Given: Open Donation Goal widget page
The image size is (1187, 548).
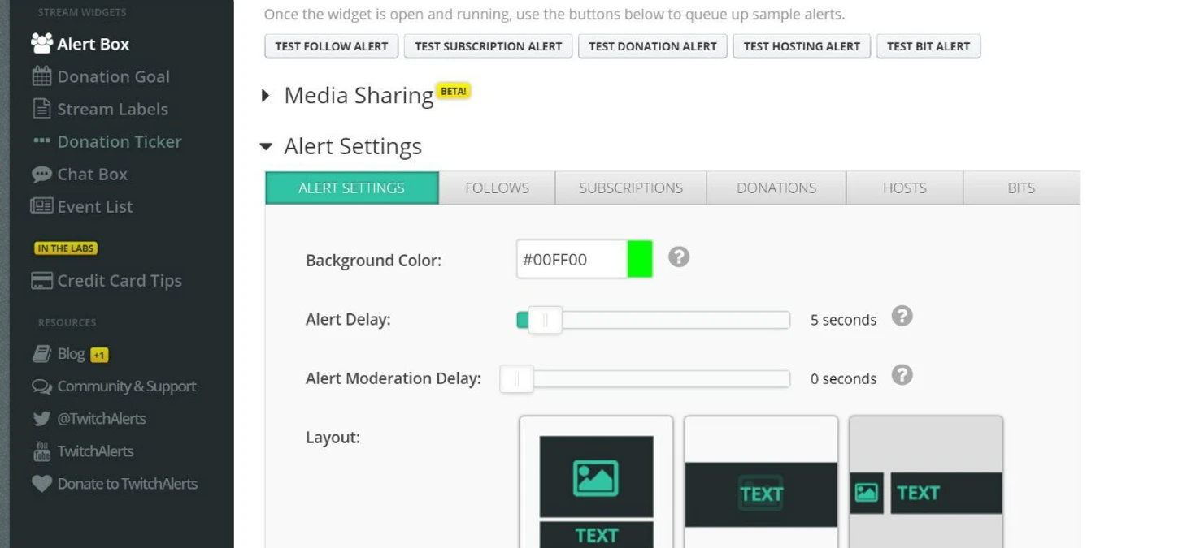Looking at the screenshot, I should (113, 76).
